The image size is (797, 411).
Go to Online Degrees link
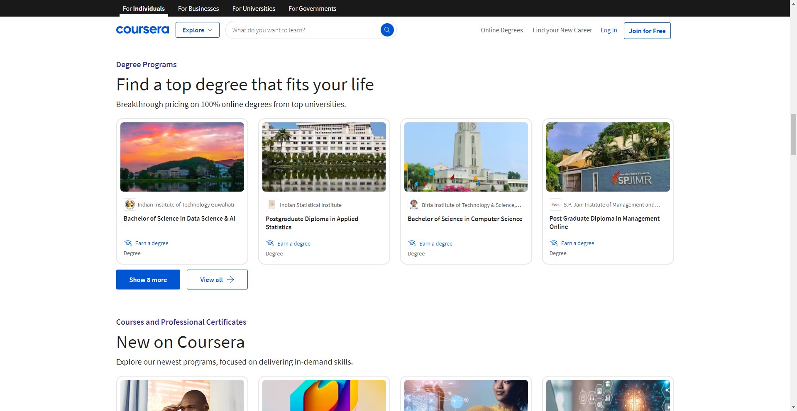pyautogui.click(x=501, y=30)
